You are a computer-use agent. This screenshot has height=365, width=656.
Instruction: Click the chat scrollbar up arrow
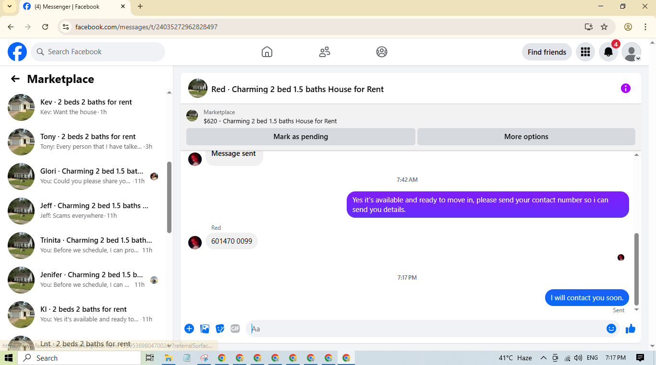coord(637,155)
